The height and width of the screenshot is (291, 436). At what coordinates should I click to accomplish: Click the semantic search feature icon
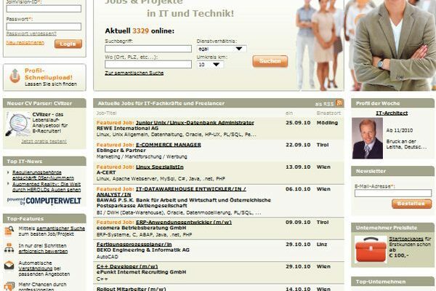pyautogui.click(x=9, y=231)
